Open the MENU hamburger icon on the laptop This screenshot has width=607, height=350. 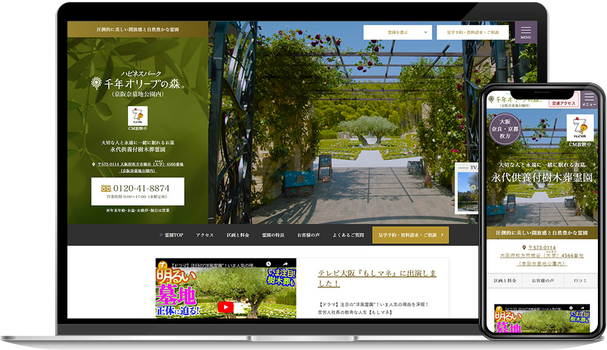(526, 32)
